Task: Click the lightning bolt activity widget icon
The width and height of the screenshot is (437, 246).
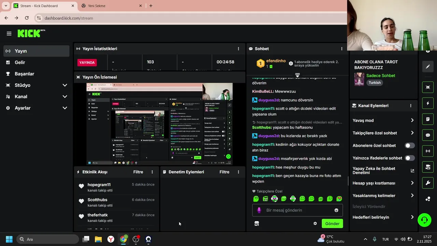Action: coord(428,103)
